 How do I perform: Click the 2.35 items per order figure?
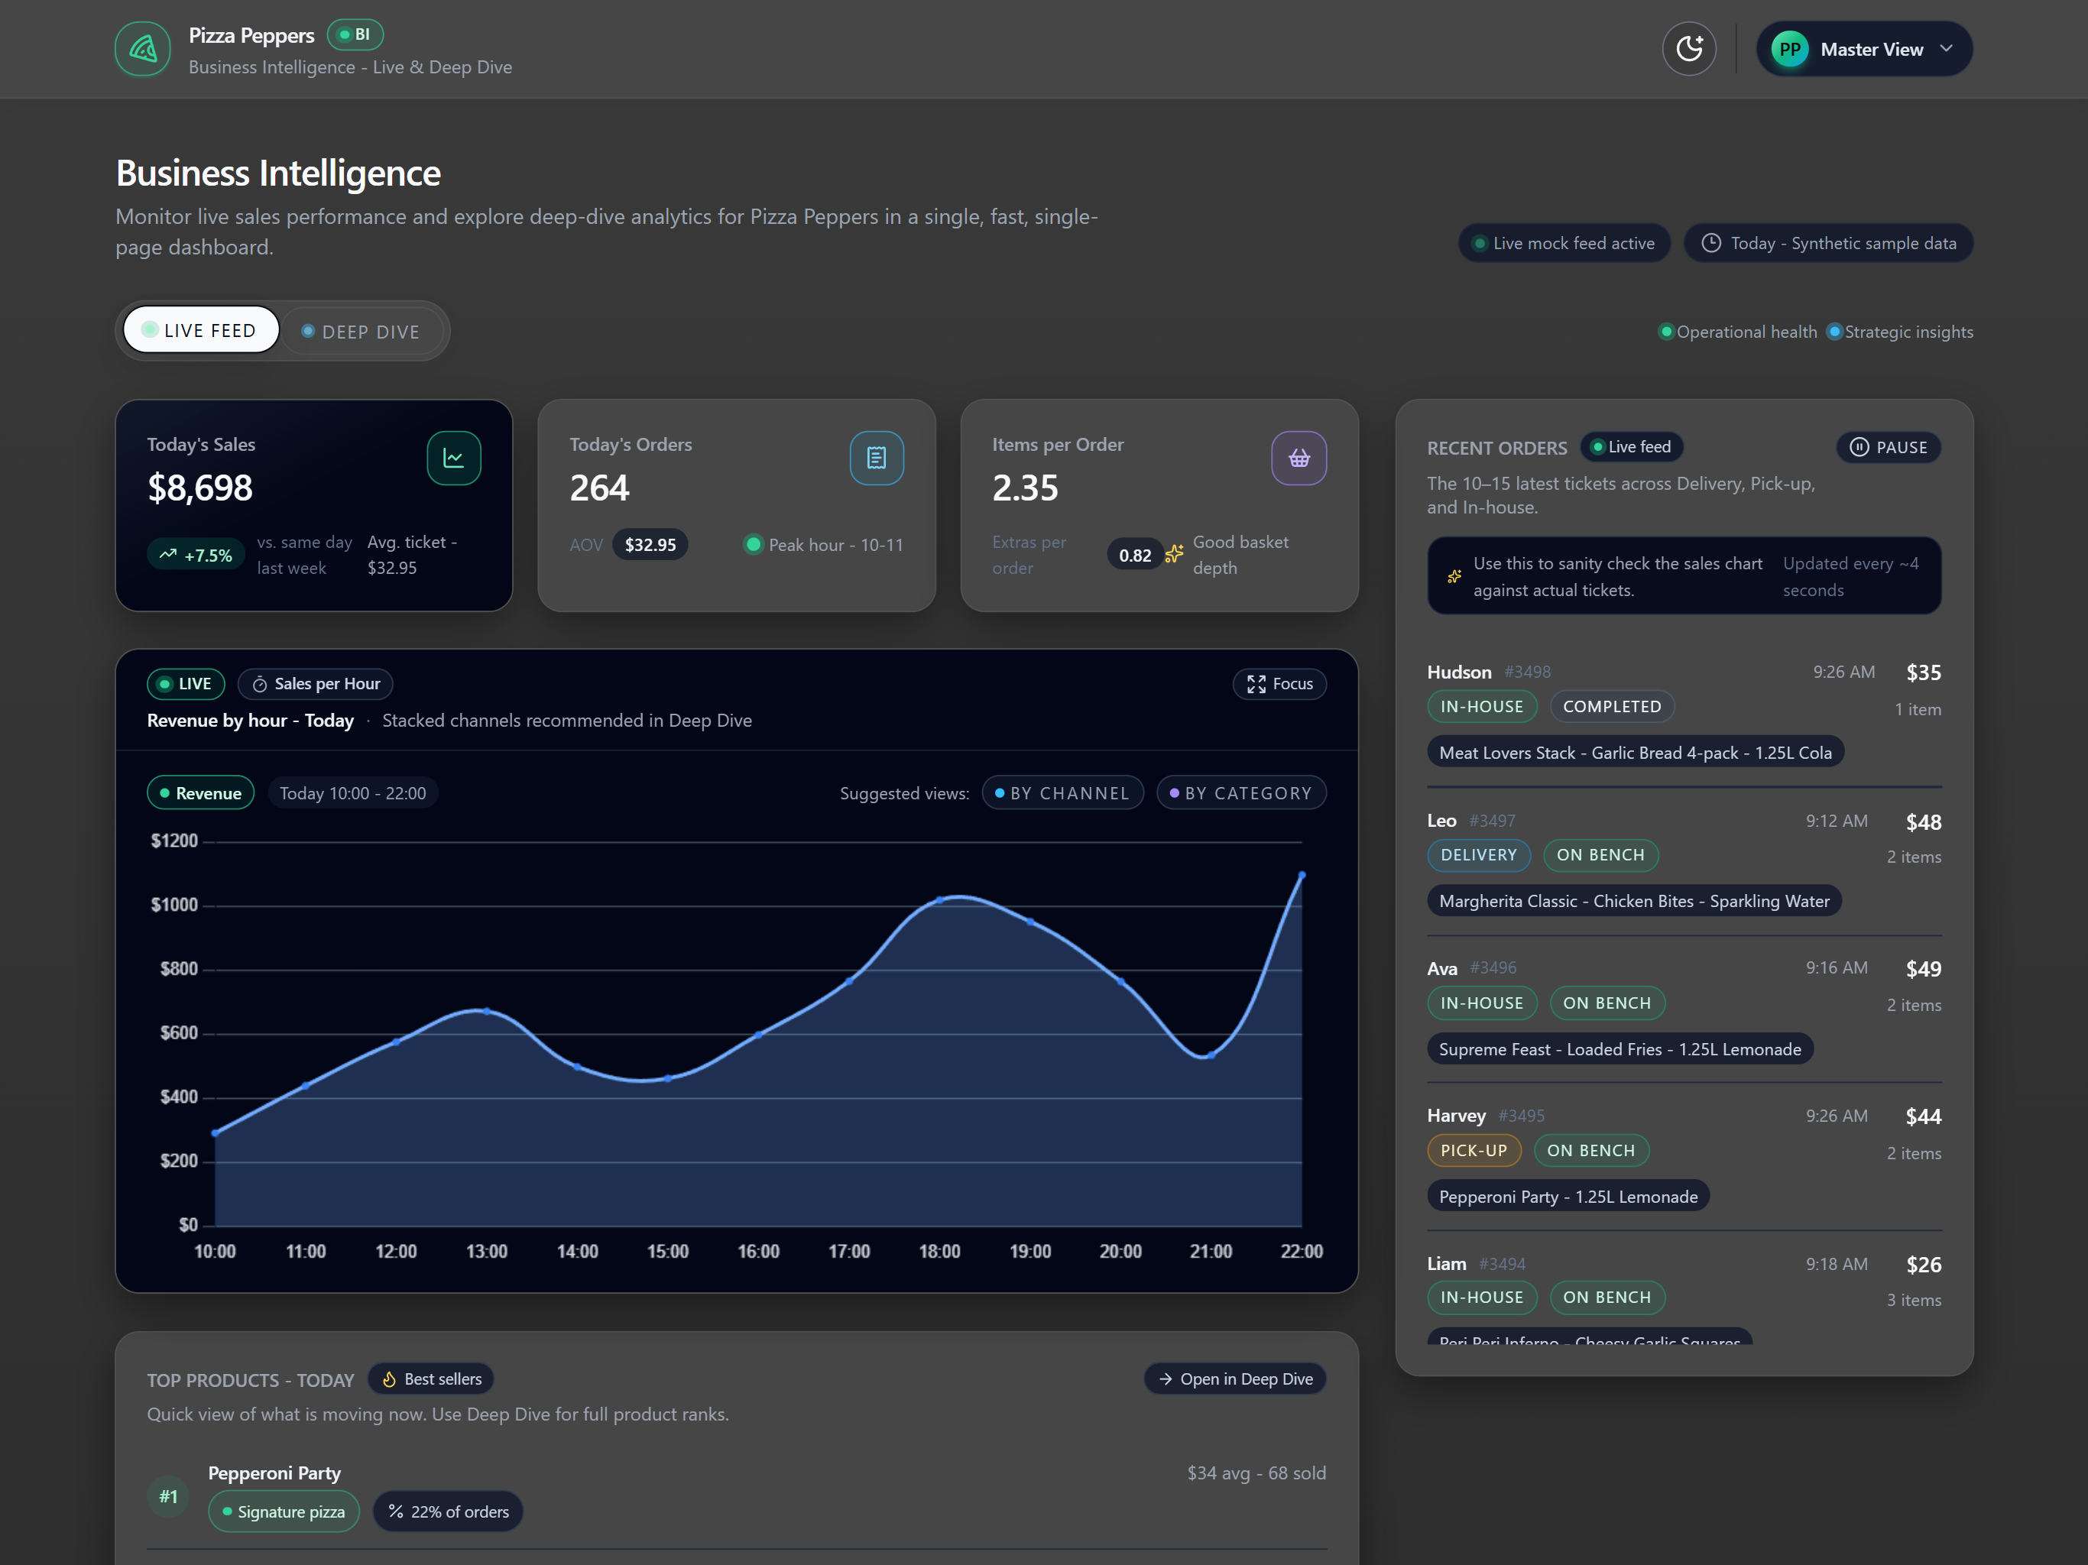(1025, 488)
